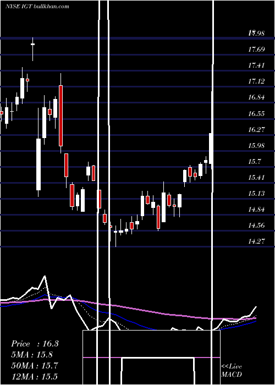Viewport: 275px width, 385px height.
Task: Click the 16.84 price axis label
Action: click(x=256, y=97)
